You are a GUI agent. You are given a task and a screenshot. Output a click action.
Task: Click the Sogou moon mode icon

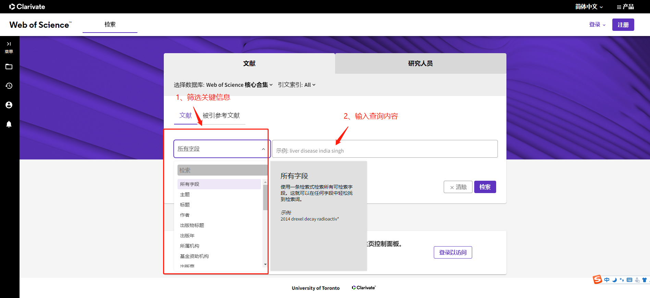(x=614, y=280)
